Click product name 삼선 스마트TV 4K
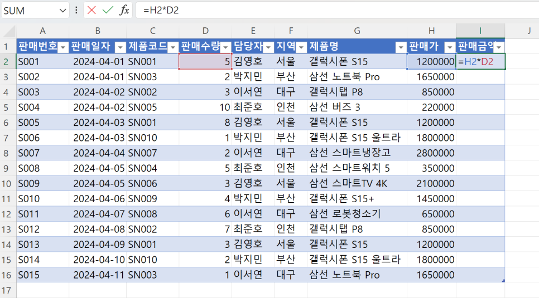This screenshot has height=298, width=539. tap(357, 183)
